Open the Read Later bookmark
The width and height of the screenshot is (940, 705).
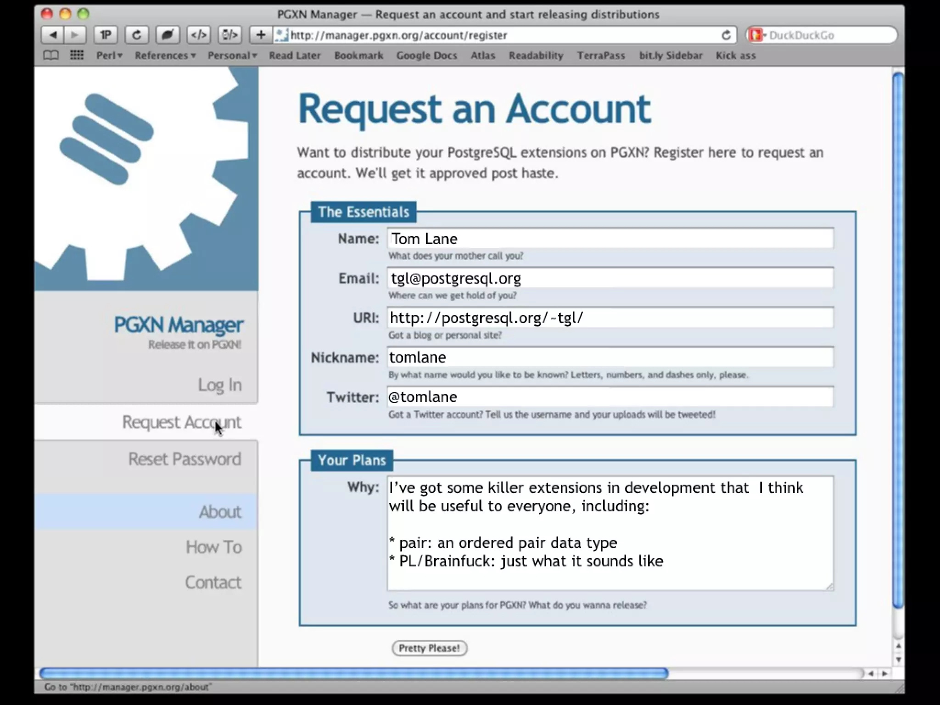(x=295, y=56)
